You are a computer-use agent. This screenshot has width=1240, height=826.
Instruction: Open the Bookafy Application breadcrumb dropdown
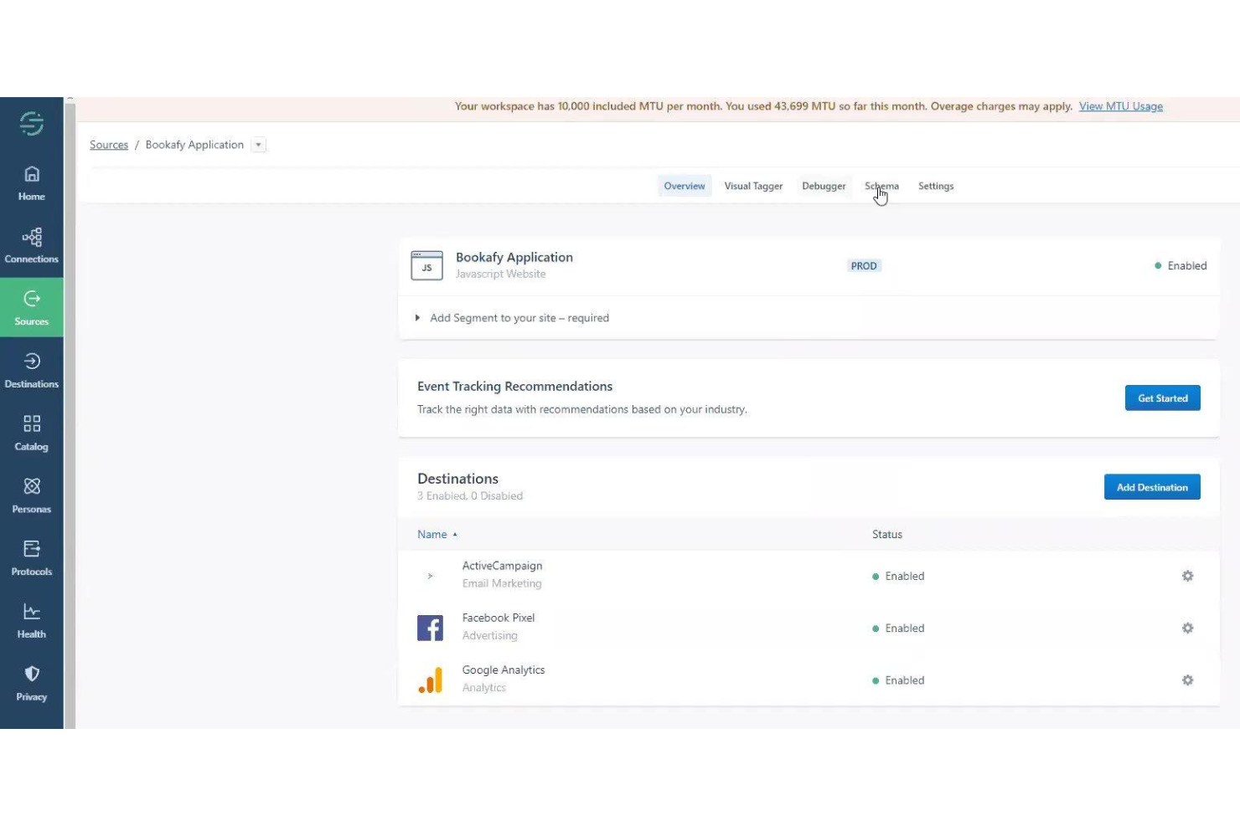(259, 145)
